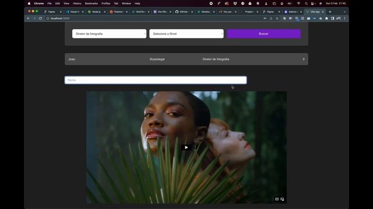Image resolution: width=373 pixels, height=209 pixels.
Task: Open the Profiles menu
Action: [x=106, y=3]
